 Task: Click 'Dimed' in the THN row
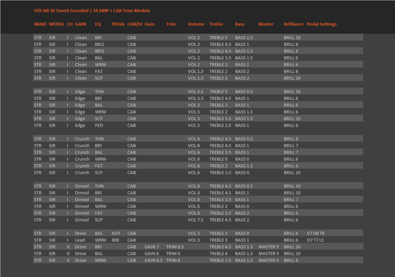pyautogui.click(x=82, y=186)
